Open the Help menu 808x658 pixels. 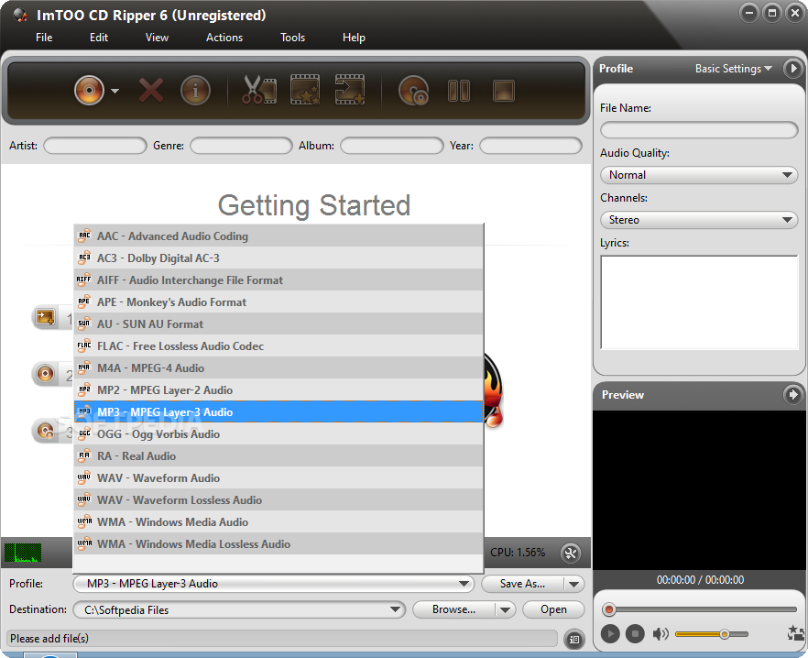[x=354, y=38]
